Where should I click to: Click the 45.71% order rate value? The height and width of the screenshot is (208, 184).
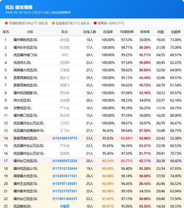[x=145, y=55]
